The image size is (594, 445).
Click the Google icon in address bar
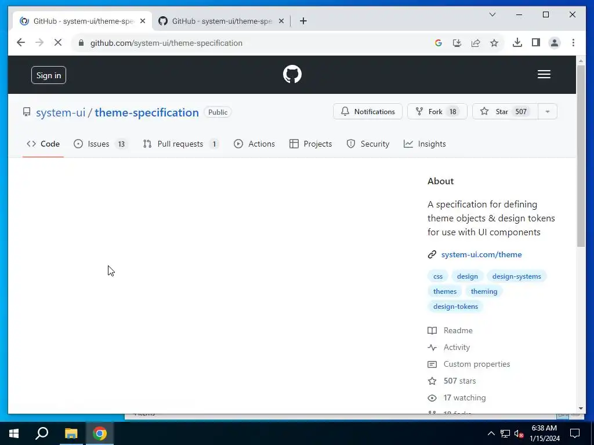(439, 43)
